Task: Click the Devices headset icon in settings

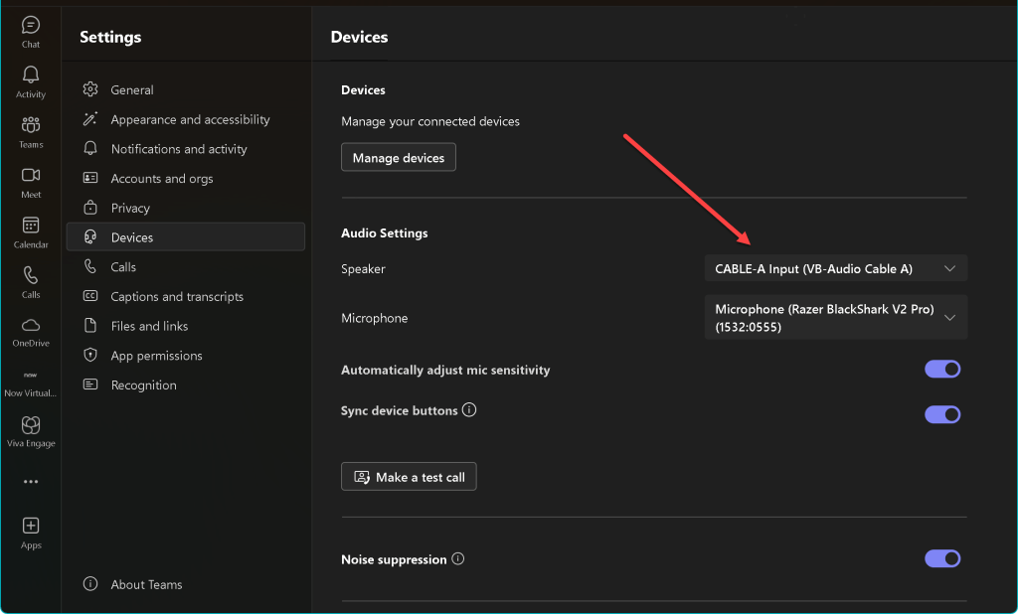Action: coord(90,236)
